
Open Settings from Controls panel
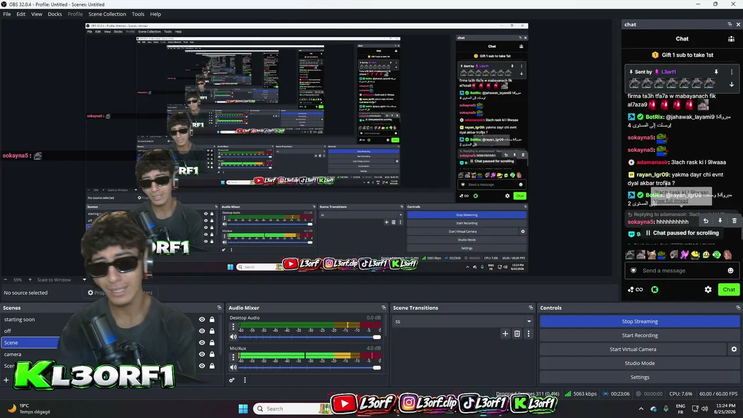[x=640, y=377]
